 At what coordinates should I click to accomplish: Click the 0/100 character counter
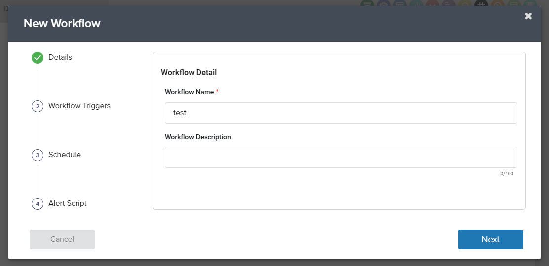click(507, 174)
